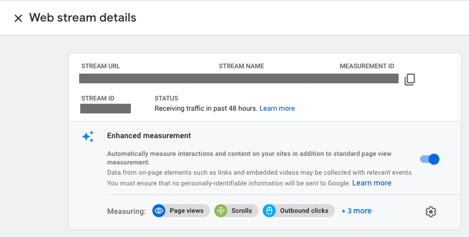The width and height of the screenshot is (469, 237).
Task: Copy the measurement ID
Action: pyautogui.click(x=410, y=80)
